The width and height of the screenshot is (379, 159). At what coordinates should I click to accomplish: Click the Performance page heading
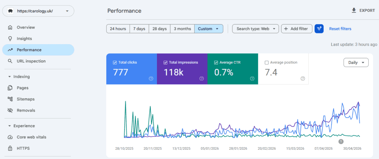pyautogui.click(x=124, y=11)
